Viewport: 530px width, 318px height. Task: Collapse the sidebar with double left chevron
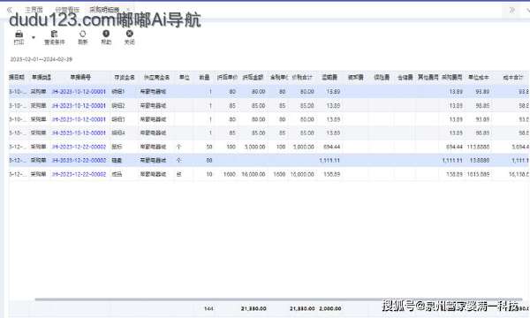point(10,10)
